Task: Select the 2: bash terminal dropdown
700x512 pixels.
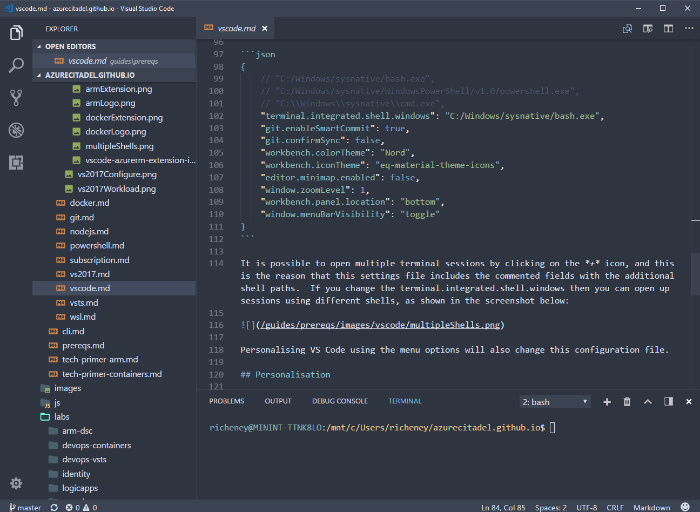Action: coord(555,401)
